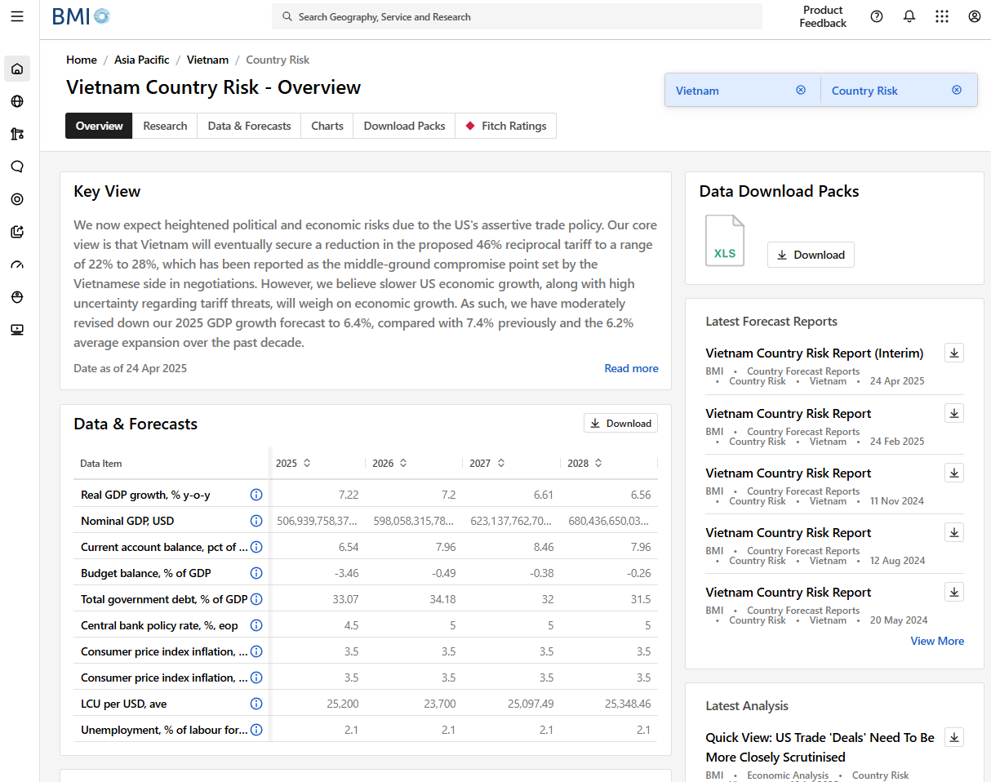This screenshot has height=782, width=991.
Task: Sort by the 2027 column
Action: click(x=500, y=463)
